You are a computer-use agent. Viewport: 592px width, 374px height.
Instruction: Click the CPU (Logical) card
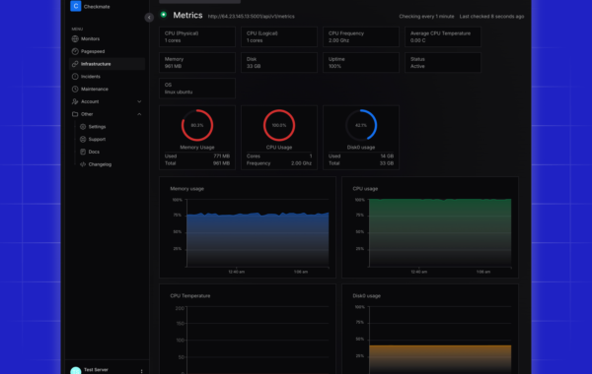pos(279,37)
